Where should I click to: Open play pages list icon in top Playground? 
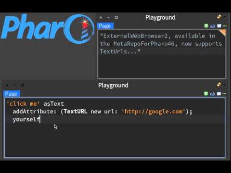tap(219, 26)
